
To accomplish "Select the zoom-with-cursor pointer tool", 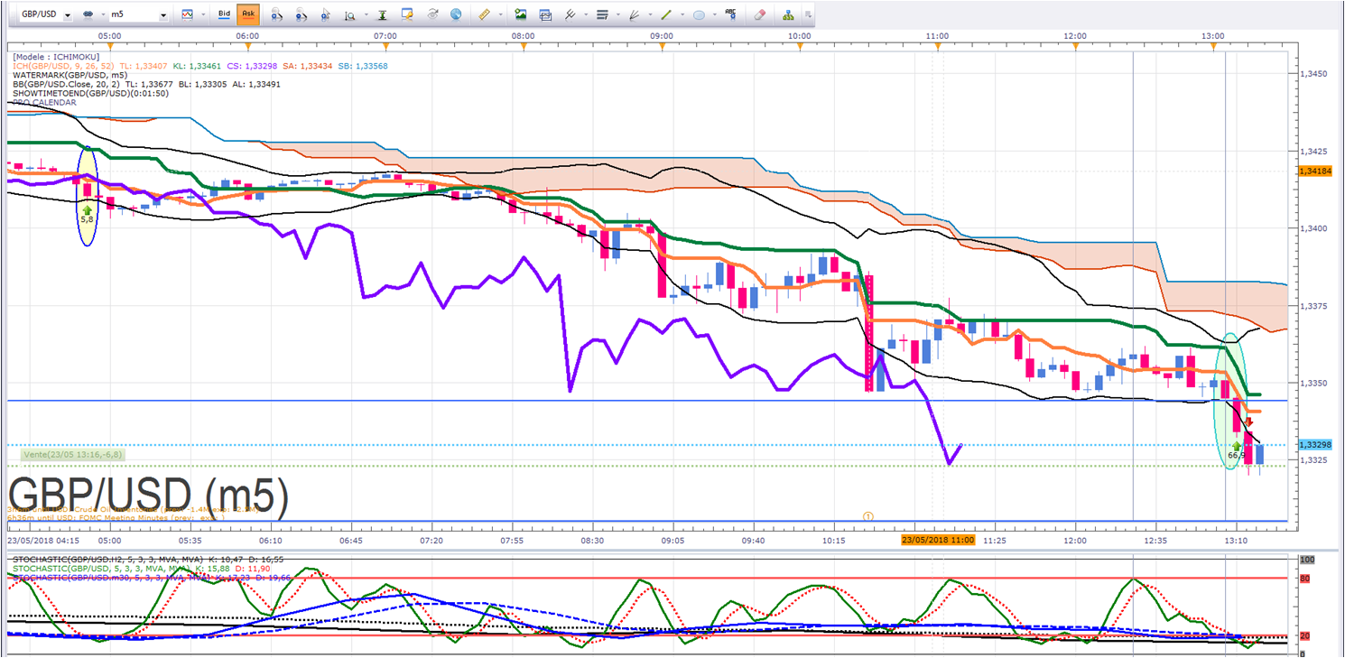I will coord(325,15).
